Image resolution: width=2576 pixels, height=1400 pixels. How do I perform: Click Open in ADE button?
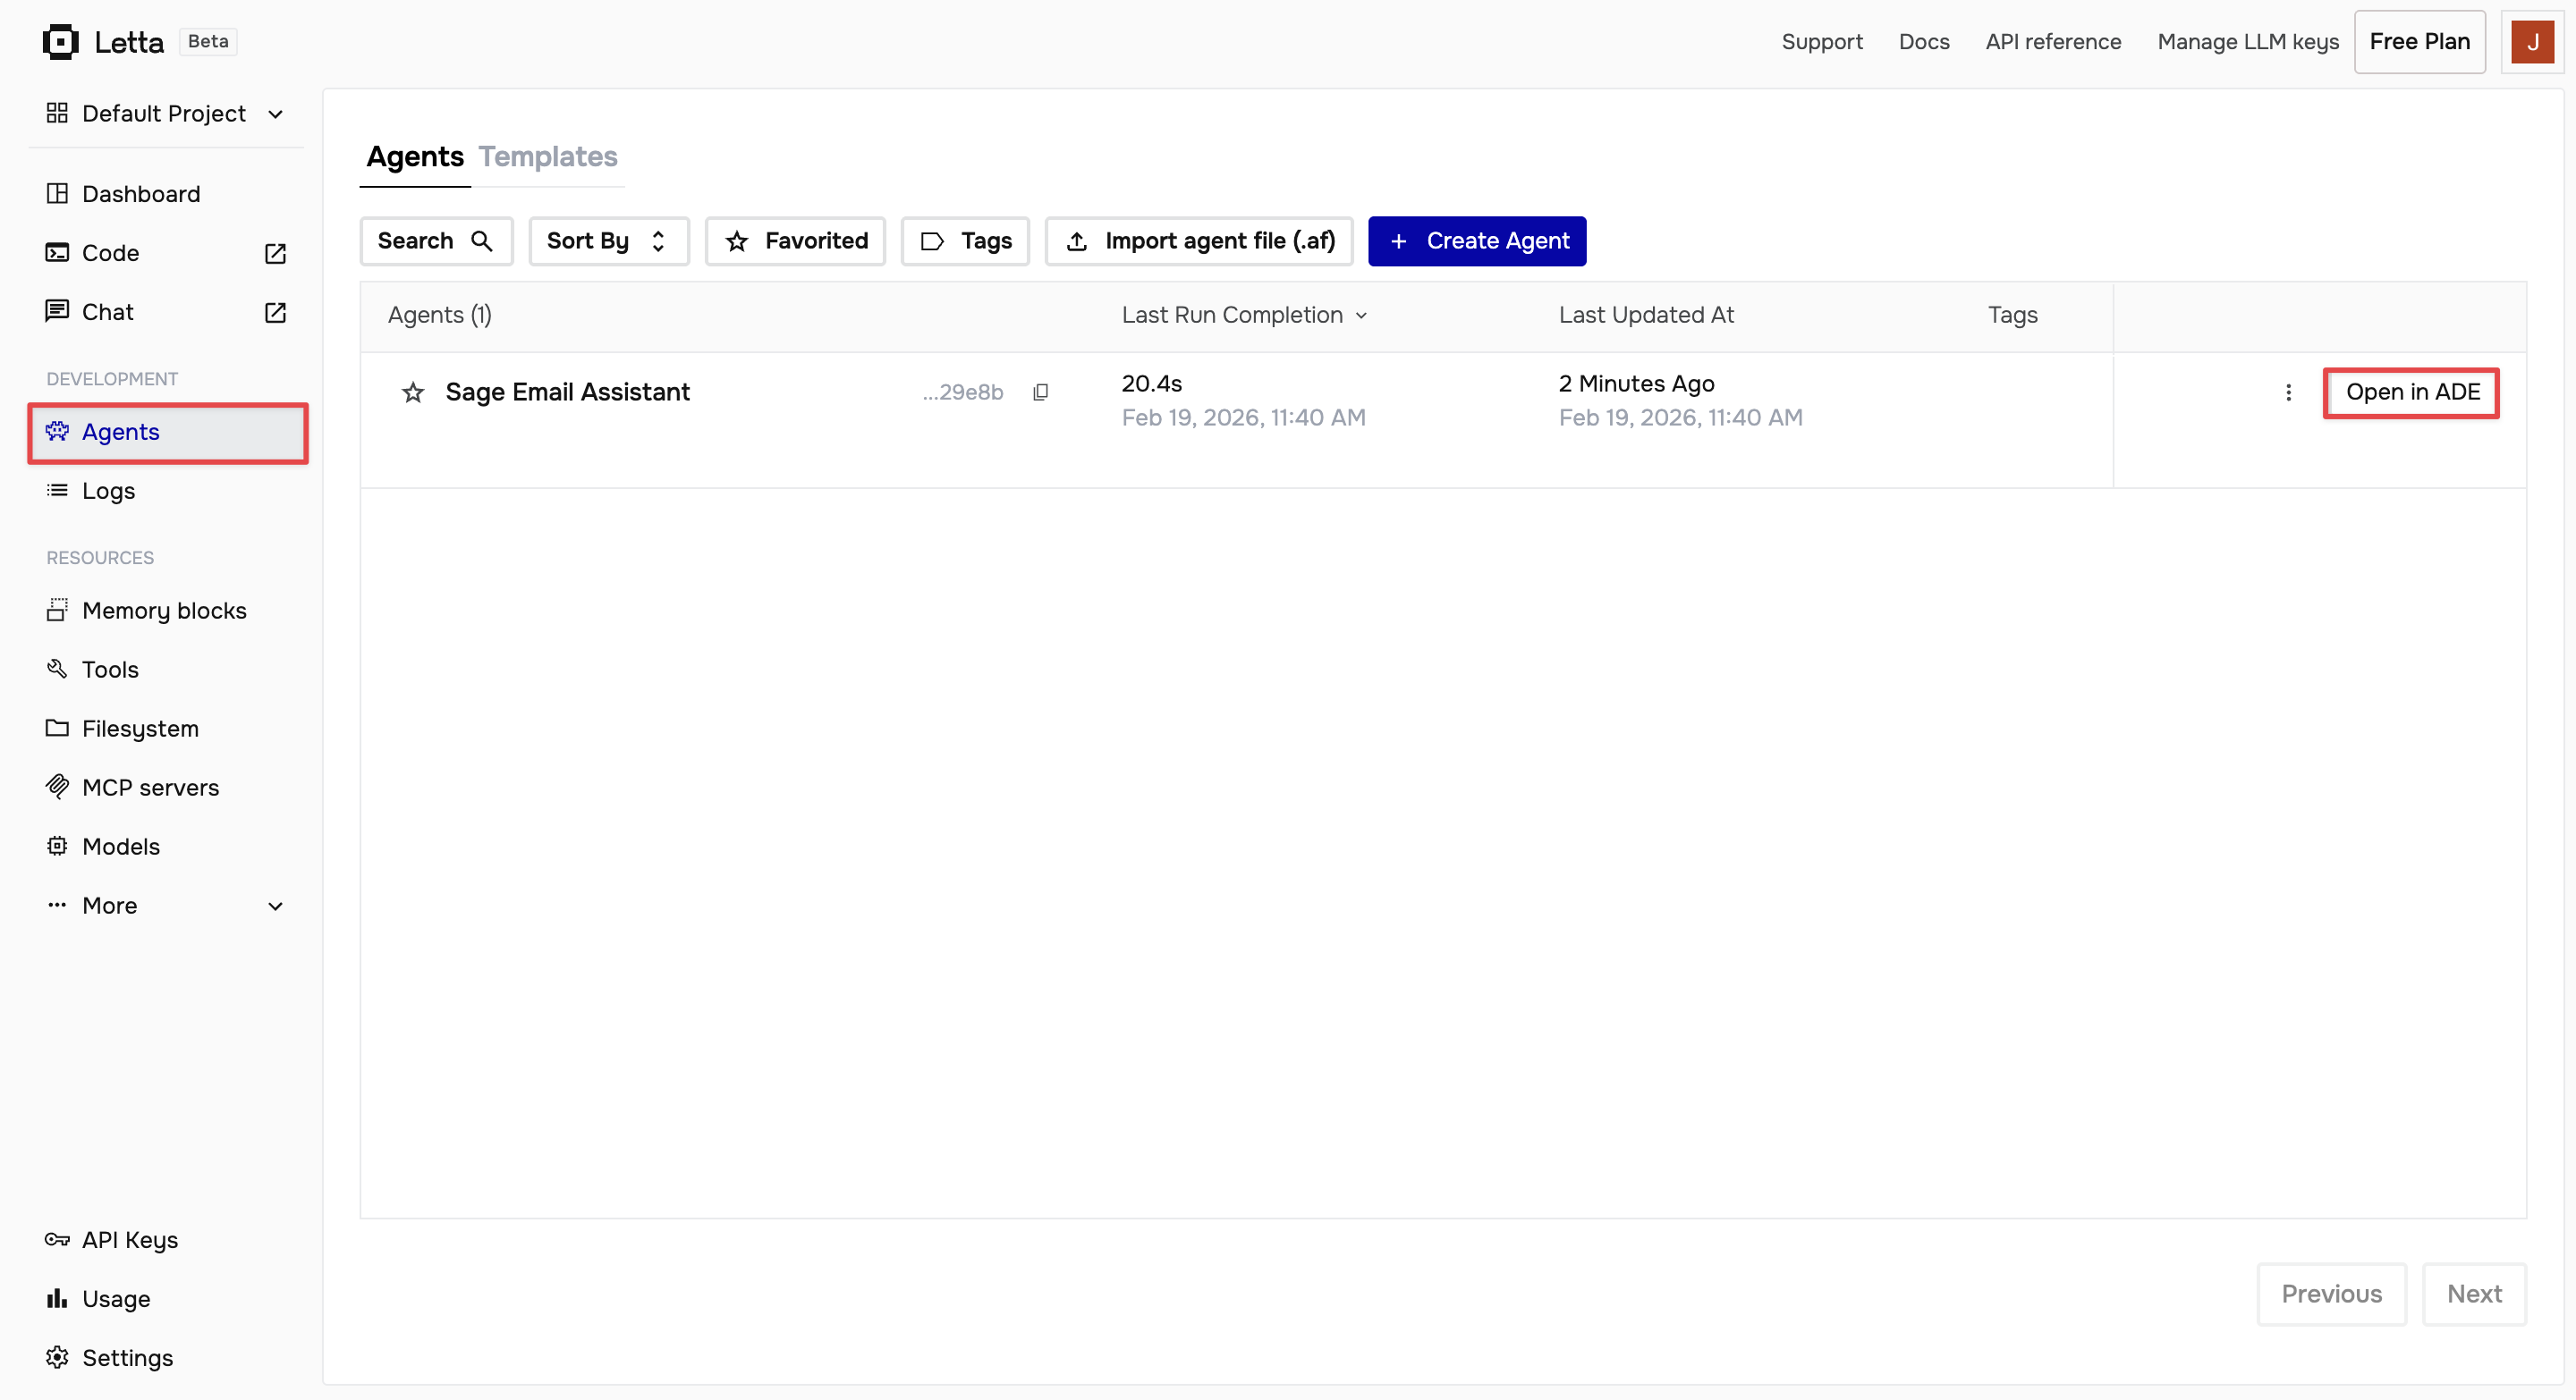coord(2411,392)
